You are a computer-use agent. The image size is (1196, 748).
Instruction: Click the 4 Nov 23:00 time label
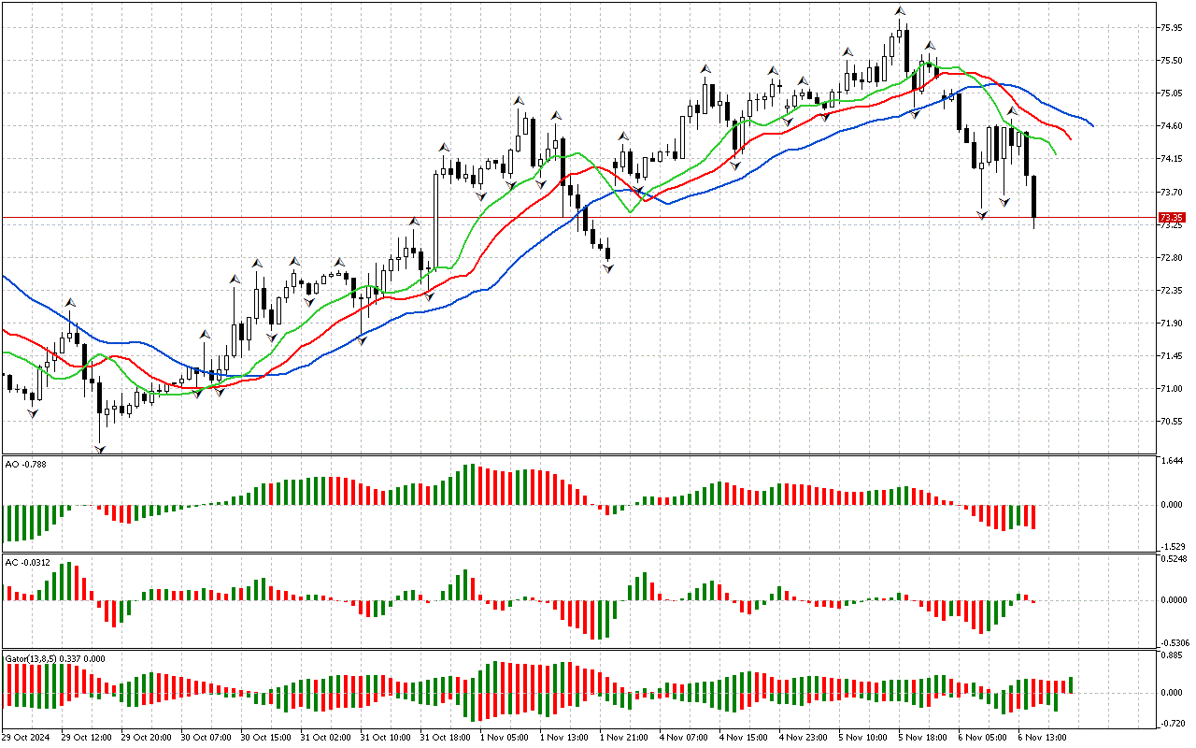(804, 737)
